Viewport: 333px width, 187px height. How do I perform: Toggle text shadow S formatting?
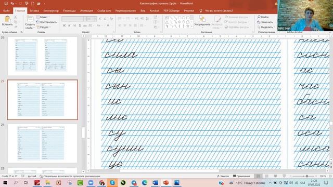(x=80, y=25)
